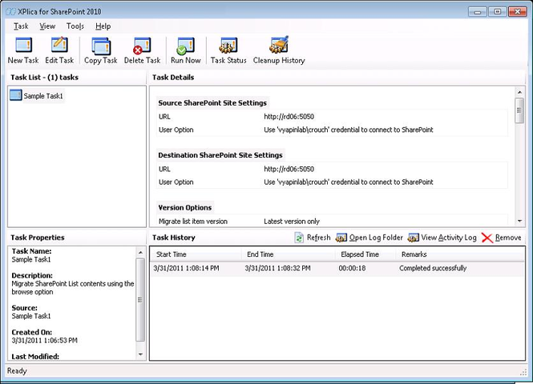This screenshot has height=384, width=533.
Task: Open the Help menu
Action: [x=103, y=26]
